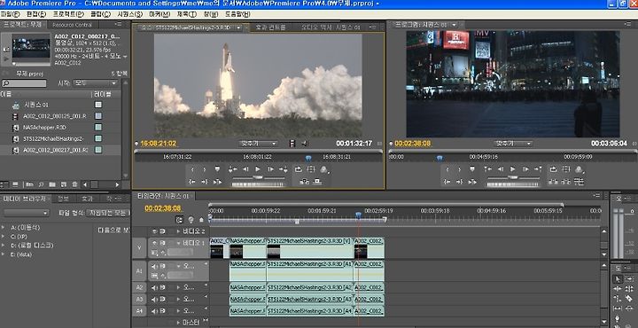Screen dimensions: 638x328
Task: Mute speaker on audio track A1
Action: pyautogui.click(x=154, y=266)
